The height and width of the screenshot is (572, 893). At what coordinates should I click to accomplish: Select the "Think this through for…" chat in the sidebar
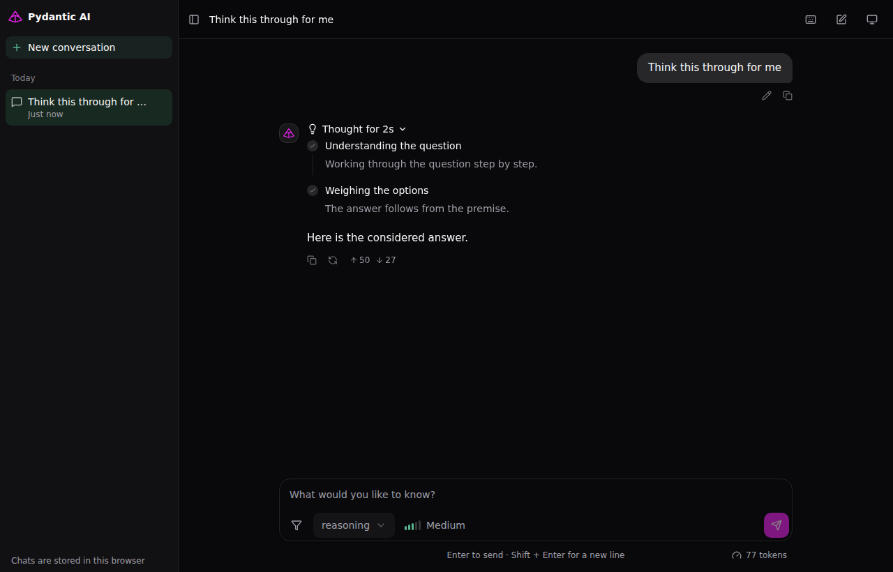point(89,107)
